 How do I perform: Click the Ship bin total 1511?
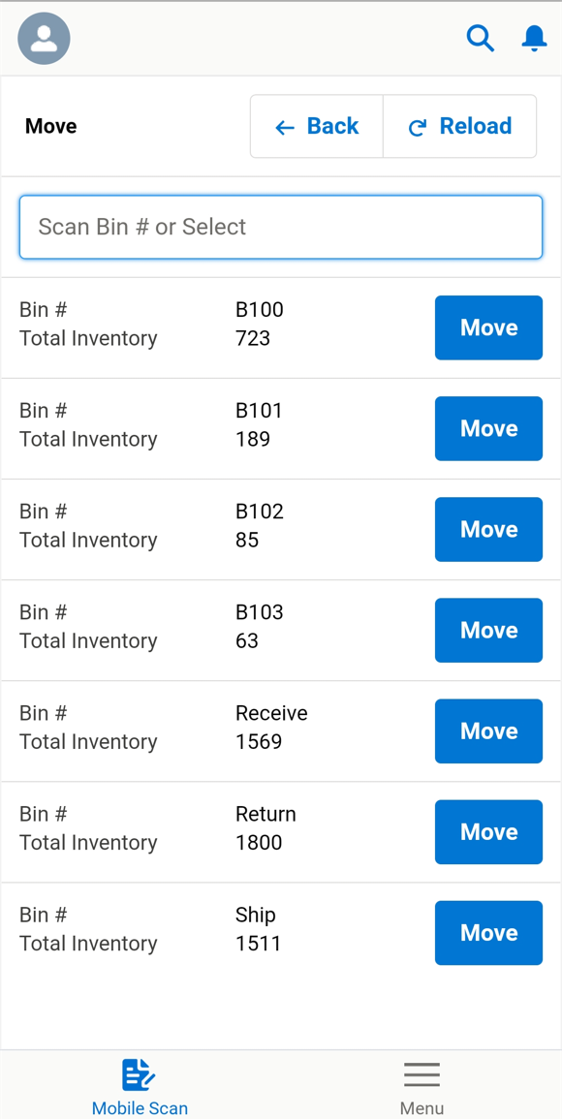[258, 944]
